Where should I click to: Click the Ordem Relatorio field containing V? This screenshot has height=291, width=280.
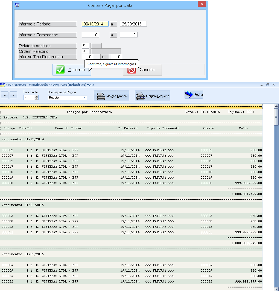(85, 51)
